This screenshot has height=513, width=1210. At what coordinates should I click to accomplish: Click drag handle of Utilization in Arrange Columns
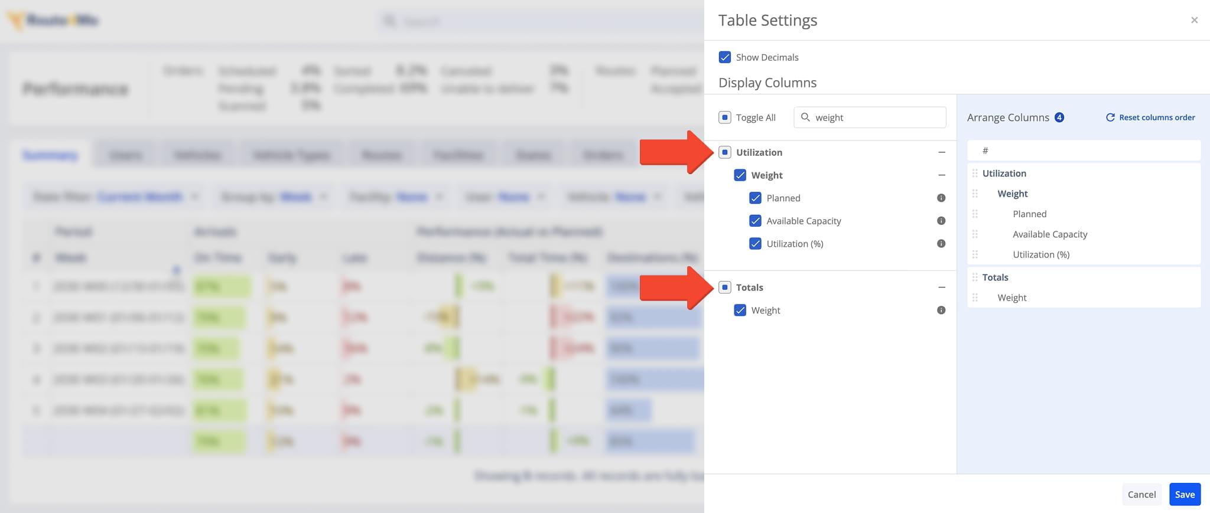click(975, 174)
